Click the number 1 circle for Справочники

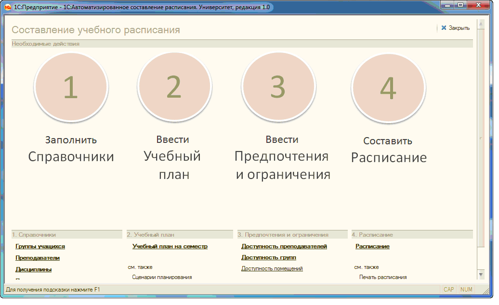click(x=71, y=88)
